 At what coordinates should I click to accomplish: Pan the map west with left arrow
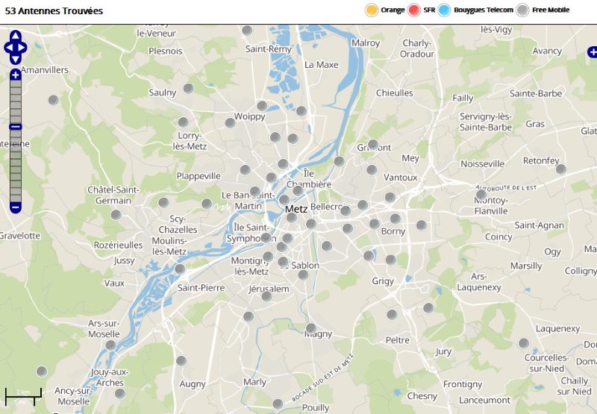[9, 48]
